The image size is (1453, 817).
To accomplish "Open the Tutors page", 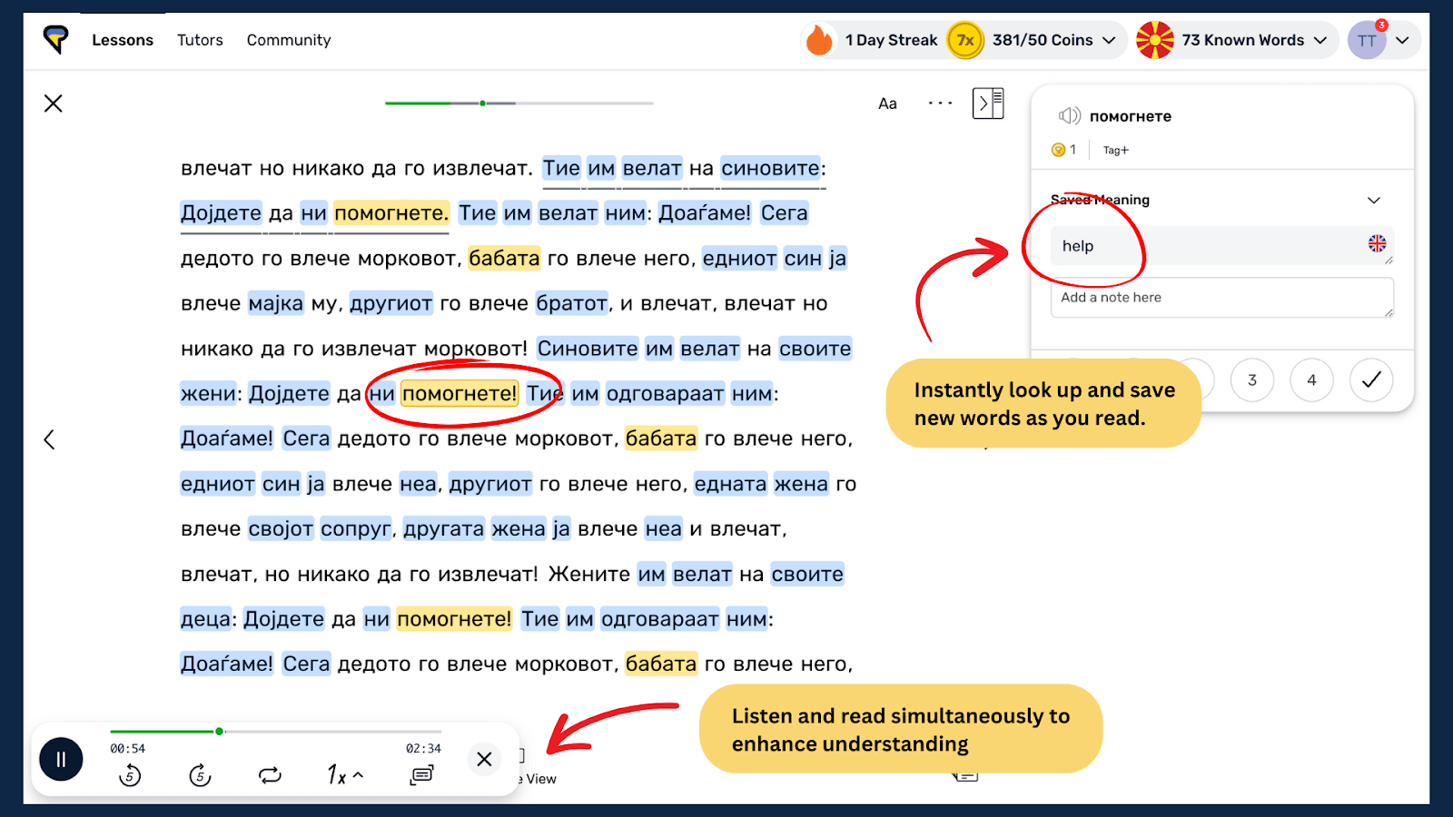I will tap(199, 40).
